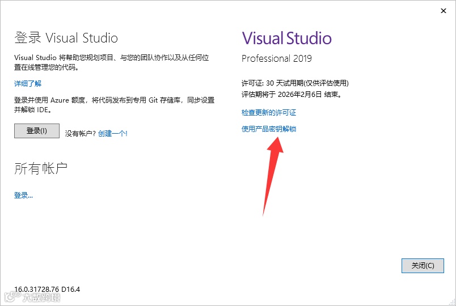The width and height of the screenshot is (456, 306).
Task: Click the 所有帐户 heading
Action: point(41,168)
